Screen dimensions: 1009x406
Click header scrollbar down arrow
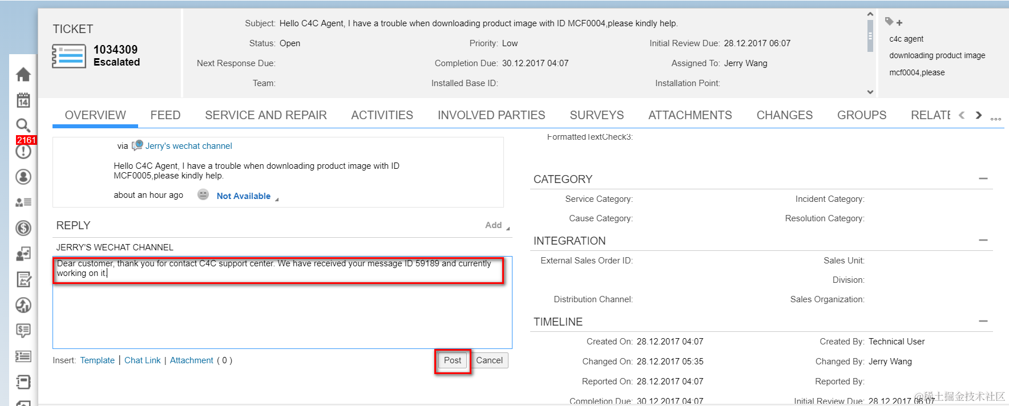(870, 92)
